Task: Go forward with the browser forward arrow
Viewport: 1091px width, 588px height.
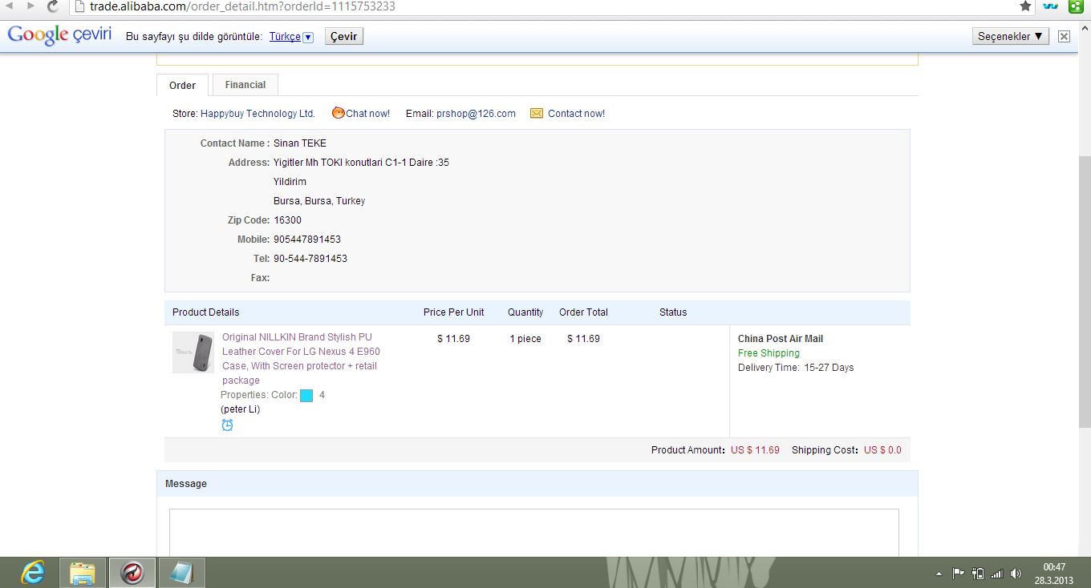Action: pos(30,6)
